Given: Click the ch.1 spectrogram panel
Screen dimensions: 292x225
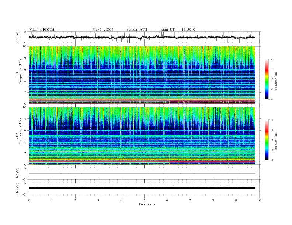Looking at the screenshot, I should point(142,75).
